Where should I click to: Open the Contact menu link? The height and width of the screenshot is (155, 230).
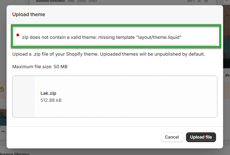pos(93,1)
